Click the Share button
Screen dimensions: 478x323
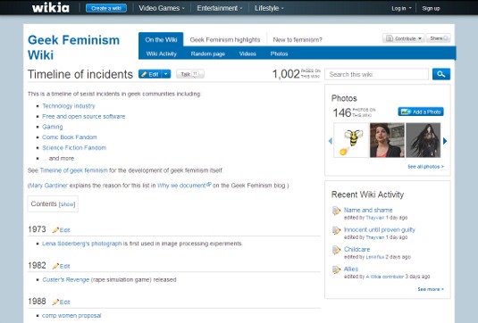[x=438, y=38]
